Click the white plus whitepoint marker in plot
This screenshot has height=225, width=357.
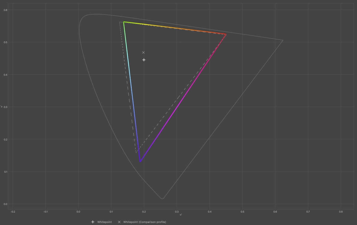[x=144, y=60]
